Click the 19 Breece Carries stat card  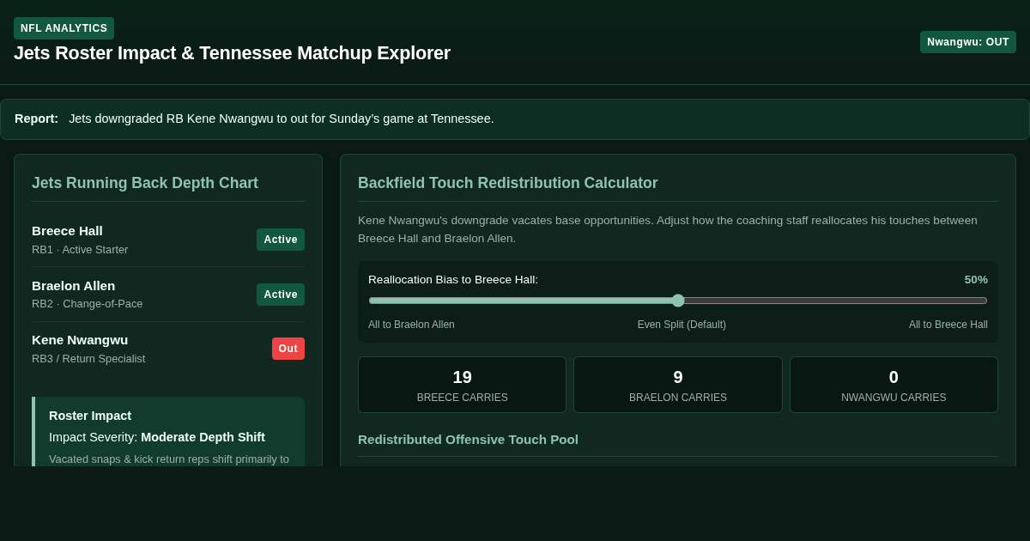pyautogui.click(x=462, y=385)
